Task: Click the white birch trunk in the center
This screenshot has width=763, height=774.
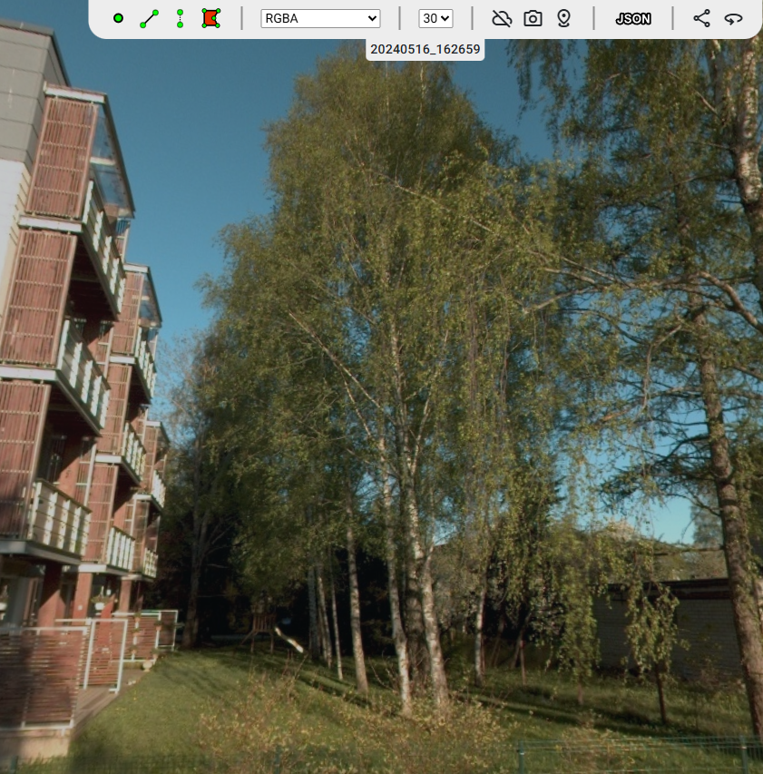Action: click(x=396, y=544)
